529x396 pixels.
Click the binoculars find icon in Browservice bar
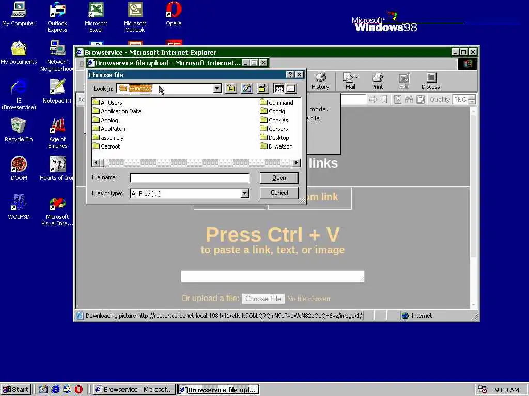coord(409,100)
